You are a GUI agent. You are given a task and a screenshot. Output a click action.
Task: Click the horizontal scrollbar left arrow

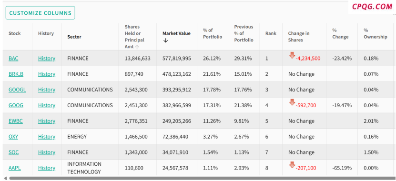click(6, 179)
